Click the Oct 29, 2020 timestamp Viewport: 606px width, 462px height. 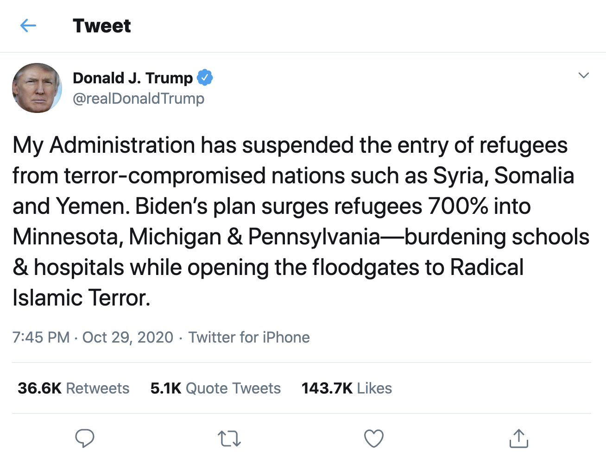pyautogui.click(x=127, y=337)
